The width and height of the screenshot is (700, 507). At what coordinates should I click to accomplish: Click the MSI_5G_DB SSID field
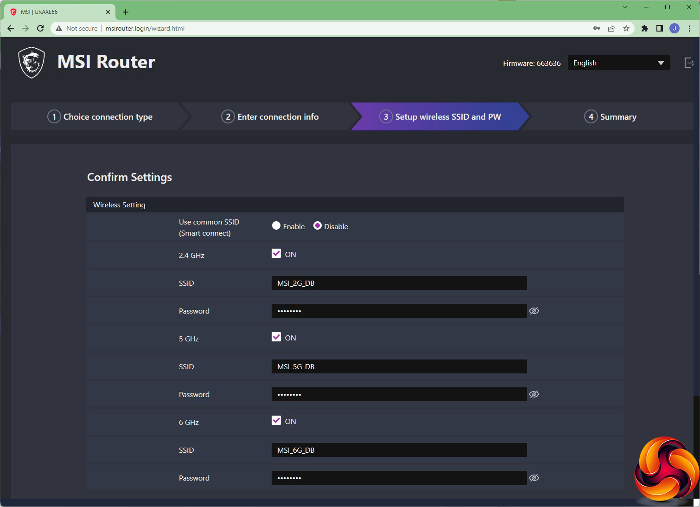pos(399,366)
